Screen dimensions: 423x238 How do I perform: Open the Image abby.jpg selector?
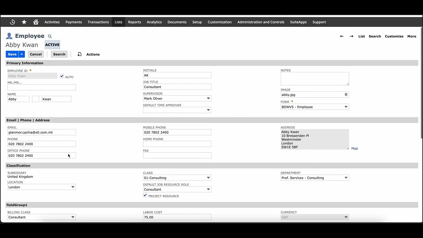(346, 95)
